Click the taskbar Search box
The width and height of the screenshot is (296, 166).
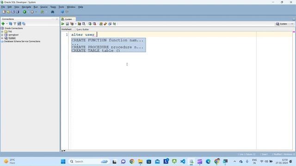[89, 161]
